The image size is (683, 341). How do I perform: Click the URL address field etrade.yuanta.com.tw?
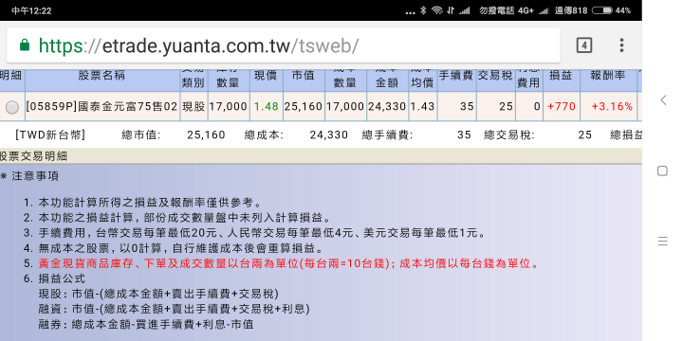point(283,45)
